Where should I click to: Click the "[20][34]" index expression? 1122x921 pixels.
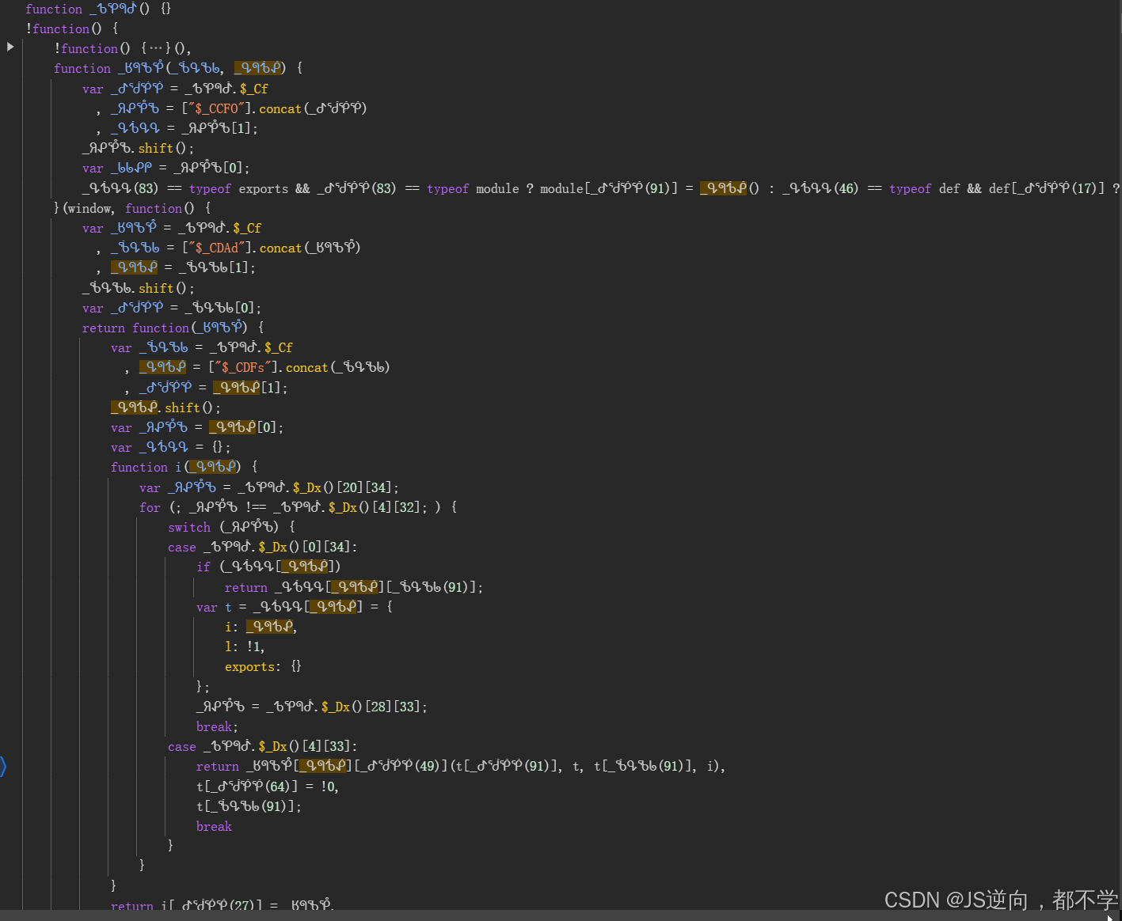point(367,487)
